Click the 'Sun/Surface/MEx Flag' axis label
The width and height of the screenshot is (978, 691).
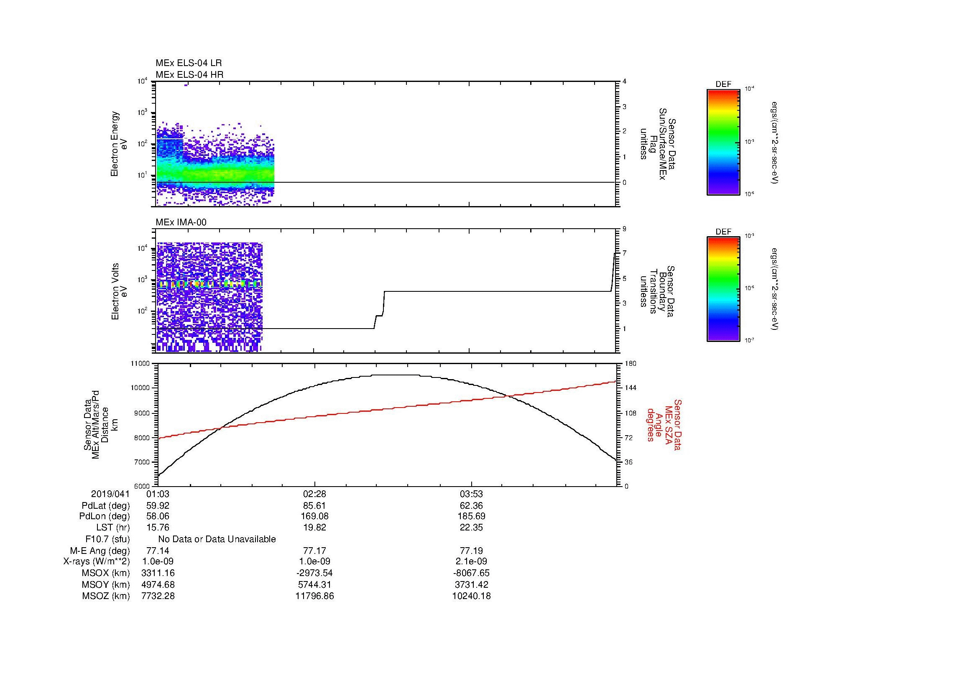[658, 144]
